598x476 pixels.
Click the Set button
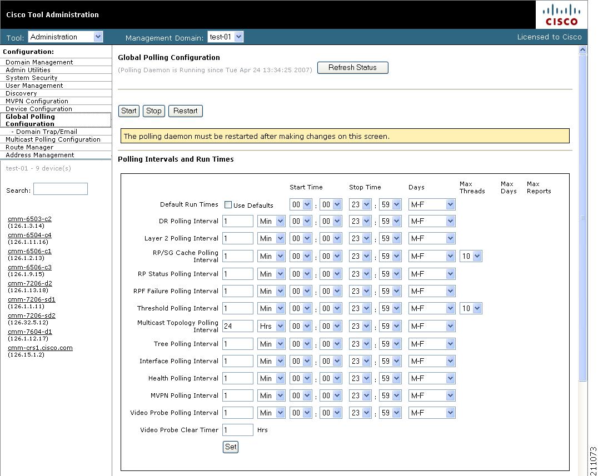(230, 447)
